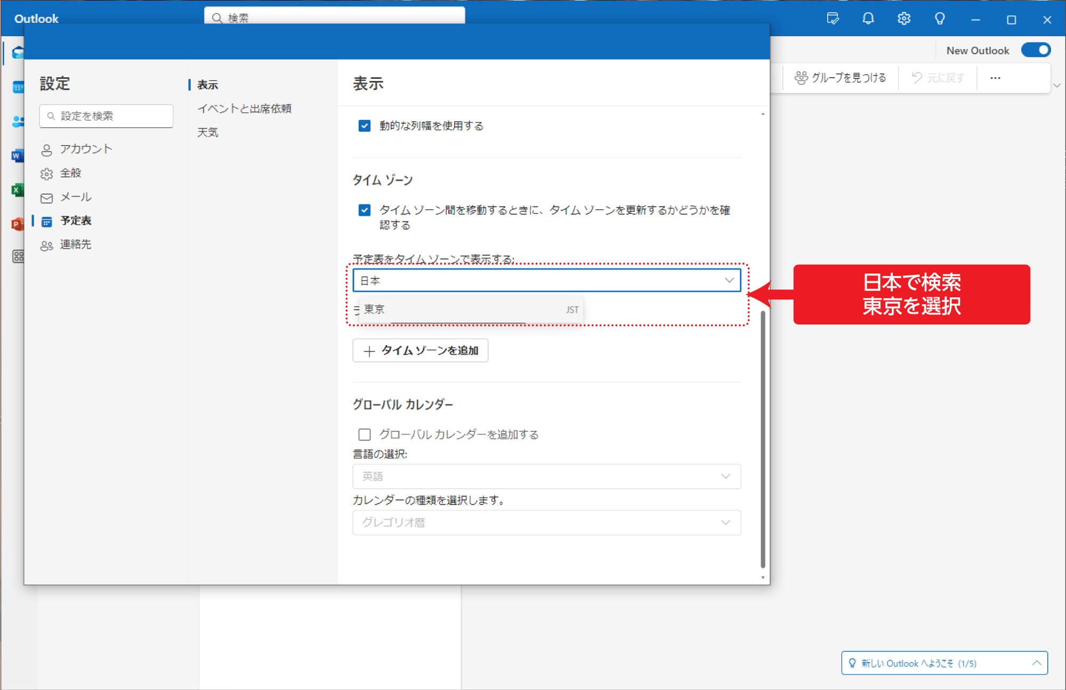Screen dimensions: 1066x690
Task: Open the Notifications bell
Action: 868,19
